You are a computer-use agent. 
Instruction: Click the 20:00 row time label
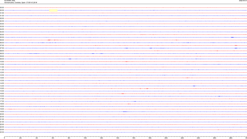click(x=2, y=114)
